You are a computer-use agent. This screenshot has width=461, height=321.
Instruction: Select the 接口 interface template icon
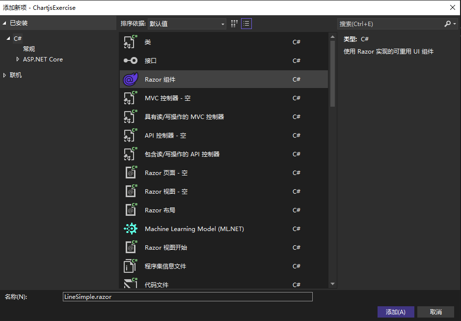pyautogui.click(x=131, y=60)
